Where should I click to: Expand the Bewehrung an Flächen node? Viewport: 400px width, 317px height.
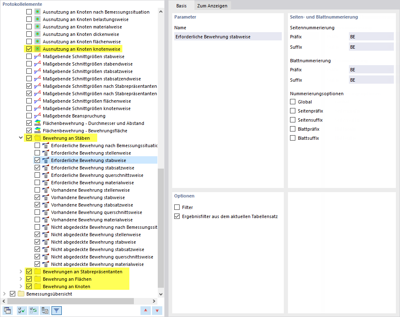coord(21,279)
